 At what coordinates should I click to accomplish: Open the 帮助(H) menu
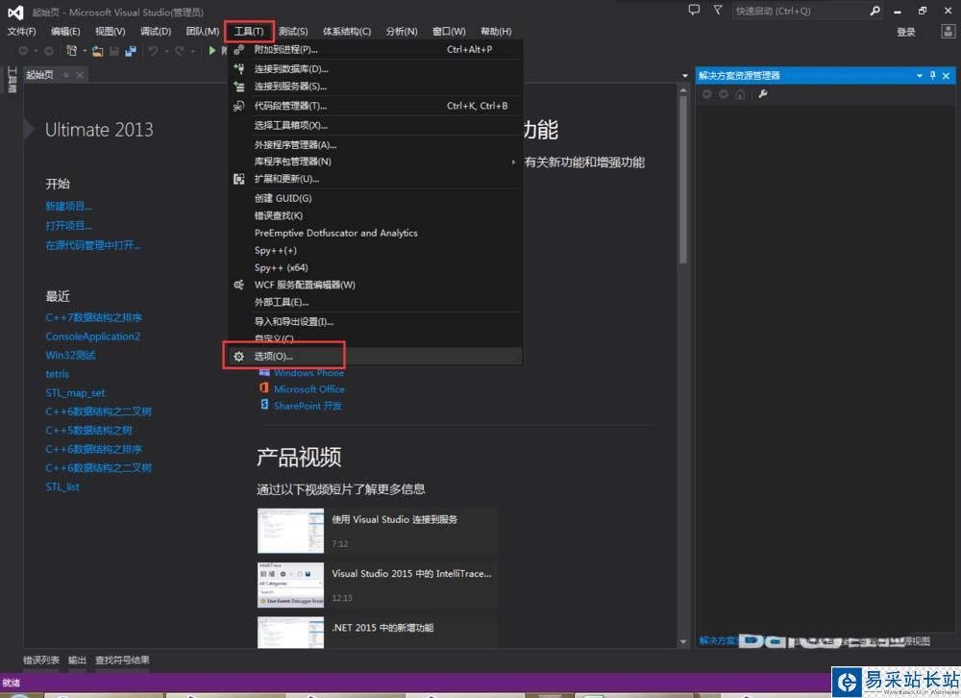point(496,32)
